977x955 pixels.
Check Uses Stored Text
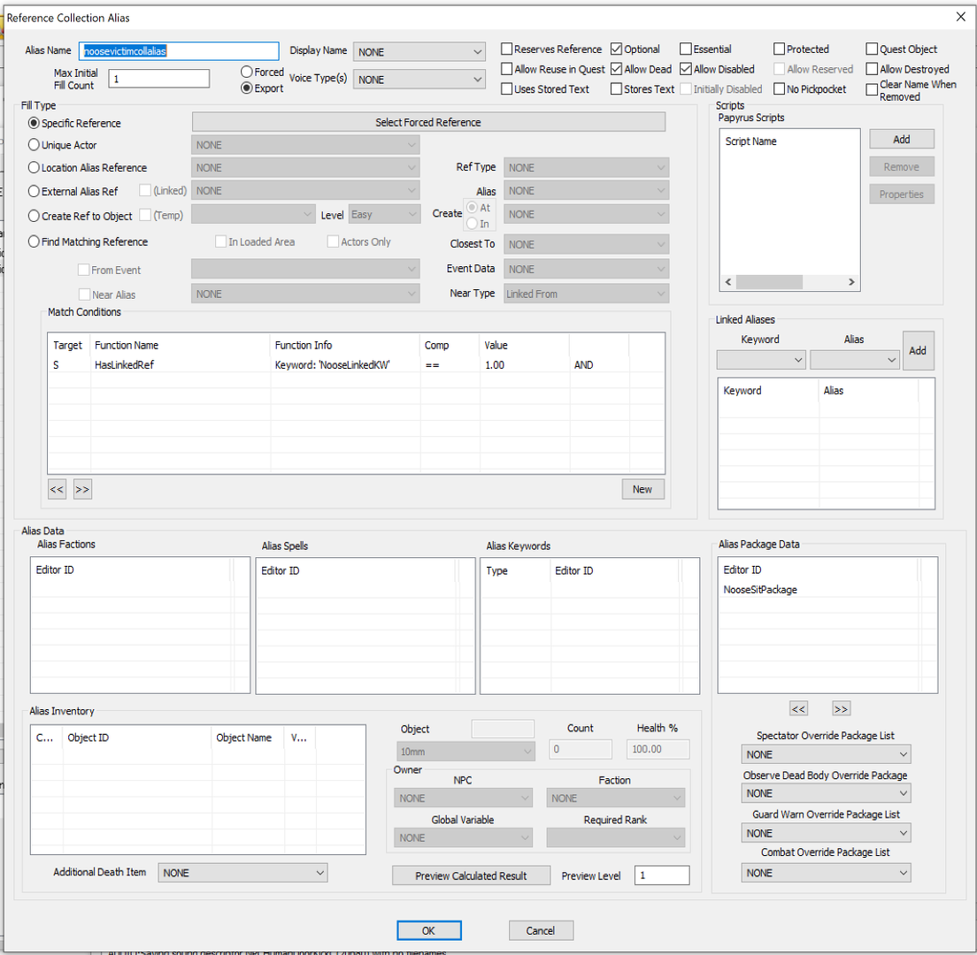point(507,89)
